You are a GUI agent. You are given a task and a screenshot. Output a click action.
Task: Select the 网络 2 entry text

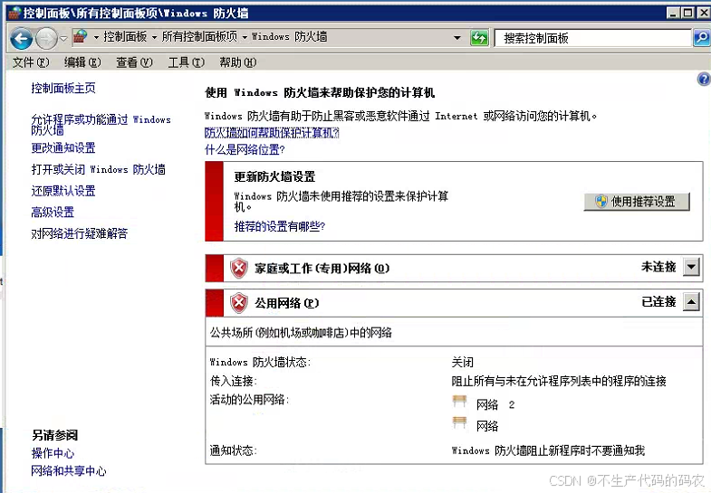(x=495, y=404)
